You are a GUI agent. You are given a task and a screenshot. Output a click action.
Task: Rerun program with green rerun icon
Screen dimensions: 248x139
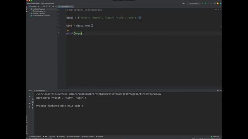[29, 93]
